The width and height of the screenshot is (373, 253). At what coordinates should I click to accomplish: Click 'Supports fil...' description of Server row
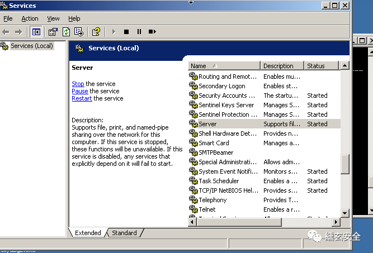point(282,124)
